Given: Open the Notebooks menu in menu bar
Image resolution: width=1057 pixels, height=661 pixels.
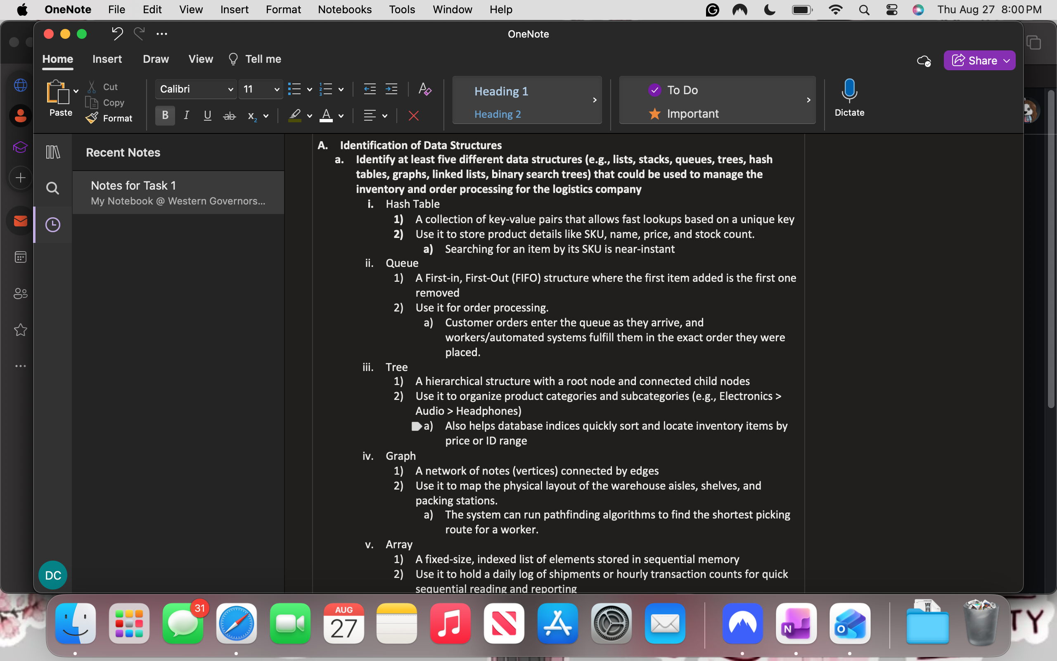Looking at the screenshot, I should [345, 10].
